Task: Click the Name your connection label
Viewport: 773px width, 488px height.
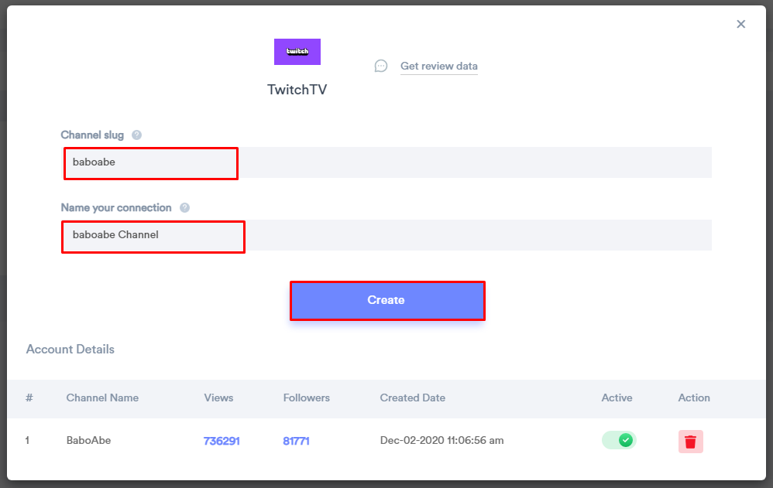Action: tap(116, 208)
